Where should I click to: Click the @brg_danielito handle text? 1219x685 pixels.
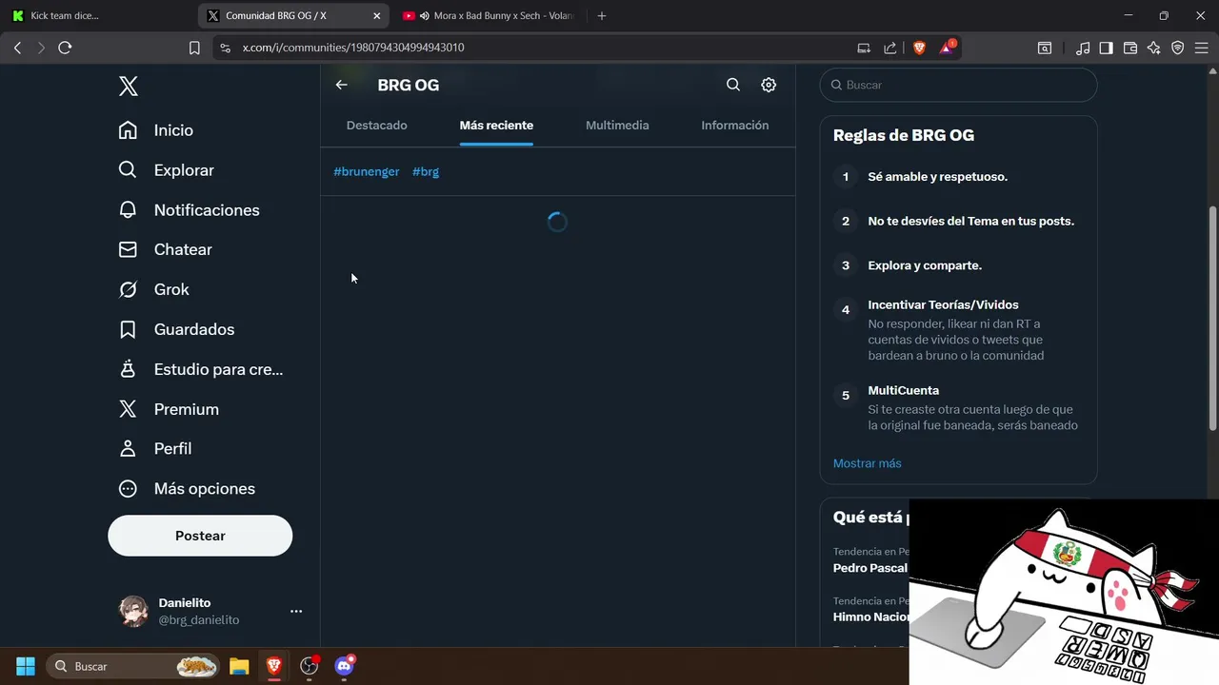tap(199, 620)
